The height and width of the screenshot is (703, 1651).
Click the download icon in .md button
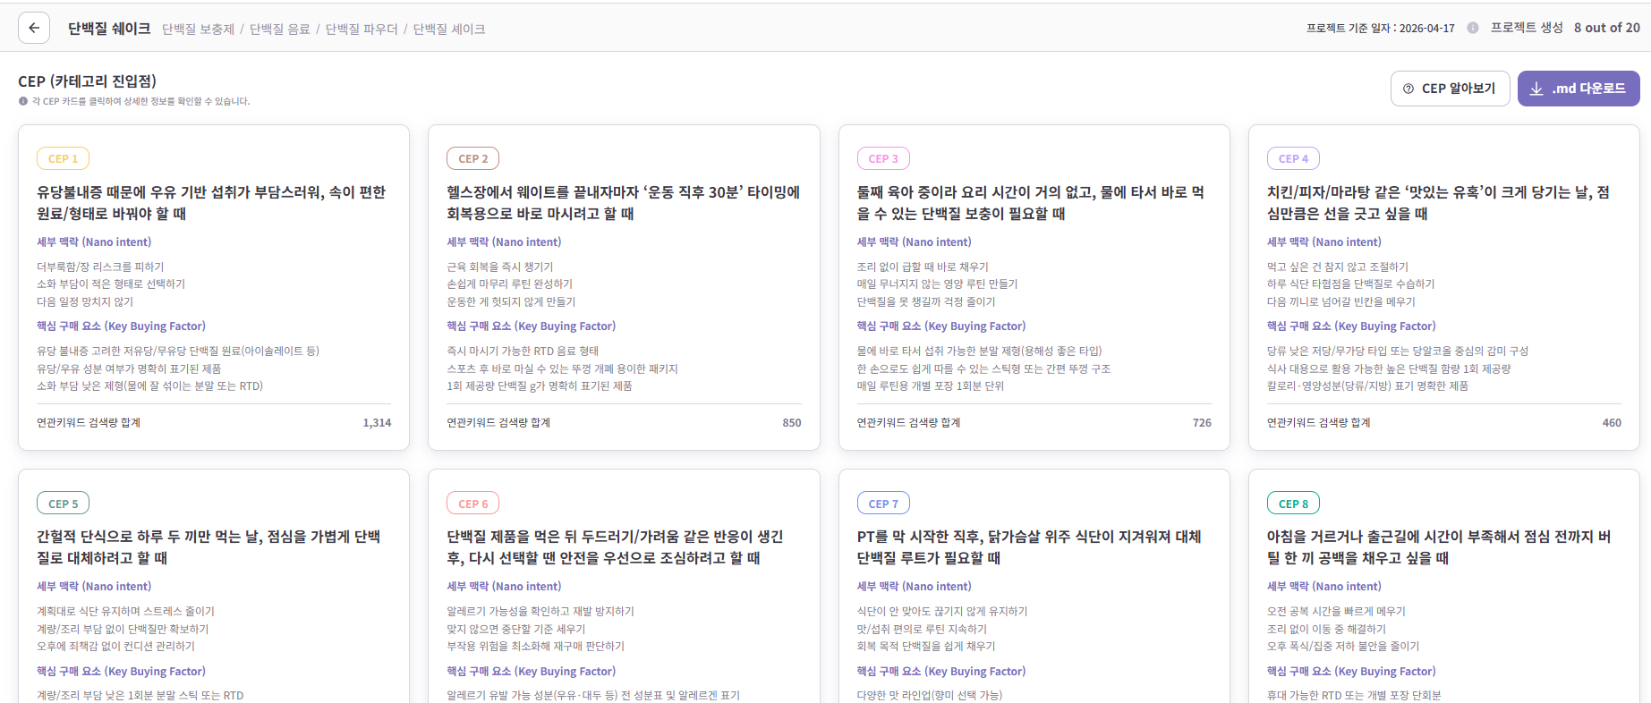pos(1536,89)
